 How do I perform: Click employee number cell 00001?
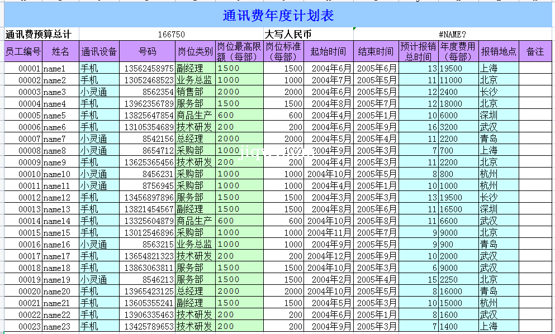(x=23, y=68)
